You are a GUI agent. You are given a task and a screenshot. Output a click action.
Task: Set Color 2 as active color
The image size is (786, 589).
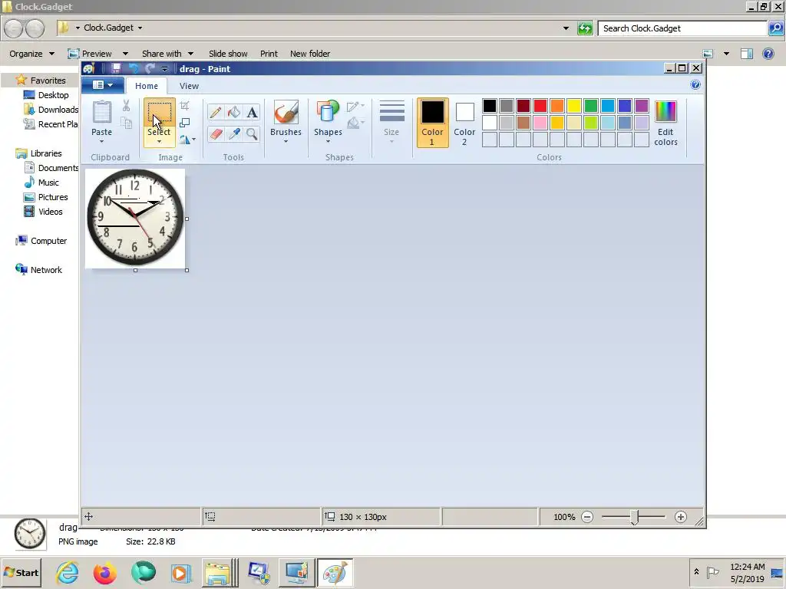tap(464, 123)
